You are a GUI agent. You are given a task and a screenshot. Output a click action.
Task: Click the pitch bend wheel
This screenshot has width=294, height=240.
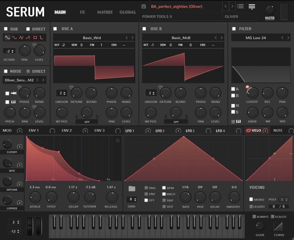pyautogui.click(x=30, y=226)
